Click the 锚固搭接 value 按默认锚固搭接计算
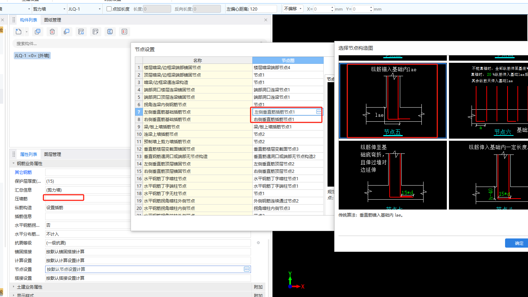528x297 pixels. [x=148, y=251]
